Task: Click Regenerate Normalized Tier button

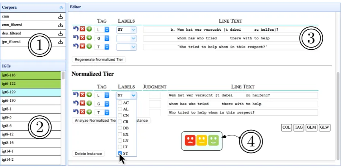Action: coord(99,59)
